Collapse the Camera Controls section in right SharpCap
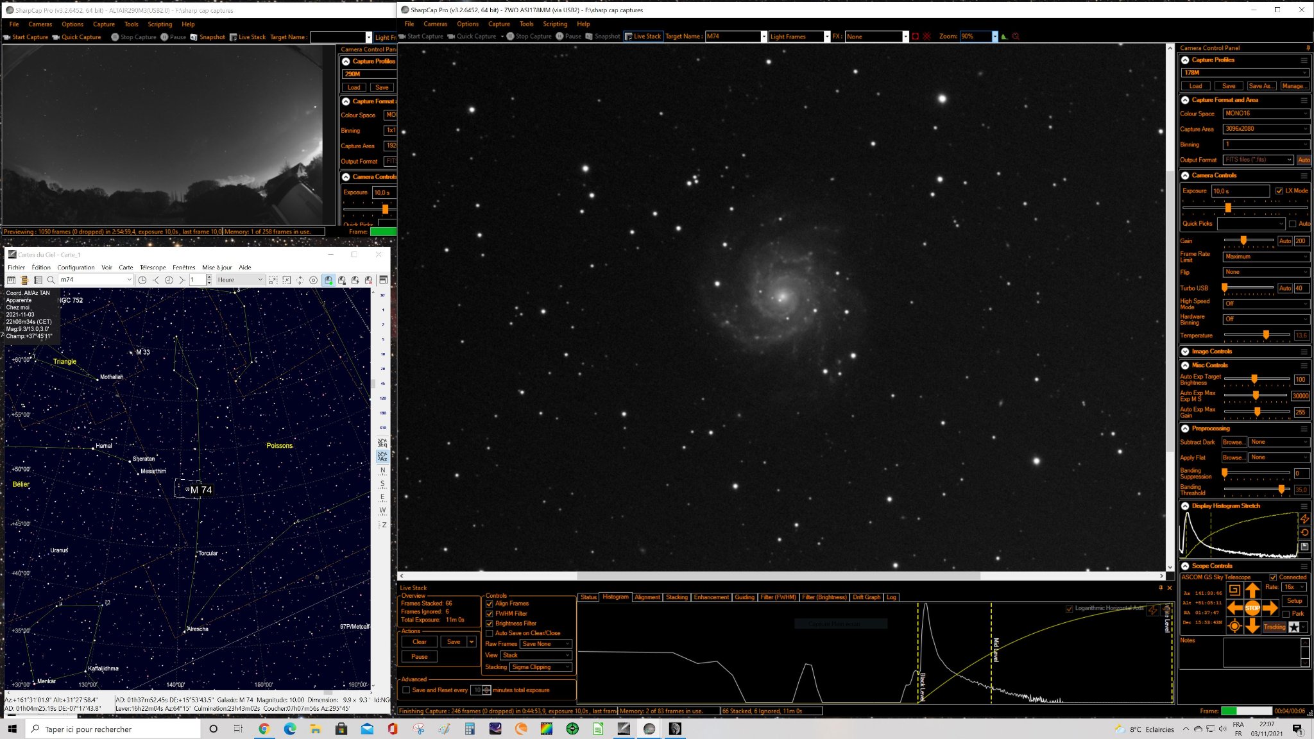 pos(1185,176)
